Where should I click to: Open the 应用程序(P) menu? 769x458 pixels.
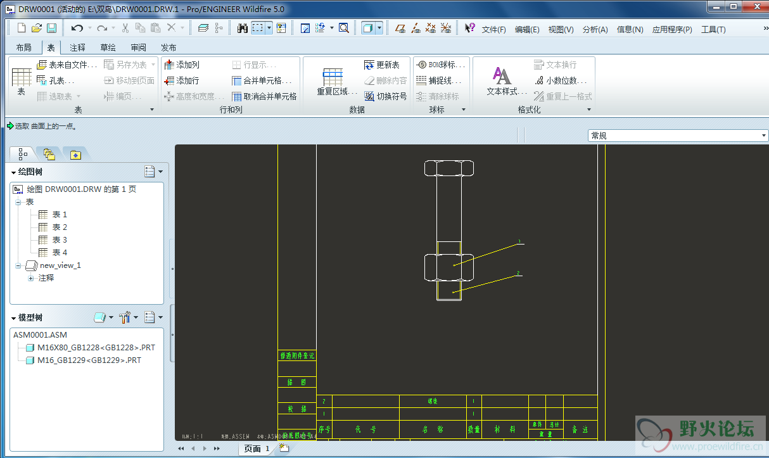pyautogui.click(x=672, y=29)
